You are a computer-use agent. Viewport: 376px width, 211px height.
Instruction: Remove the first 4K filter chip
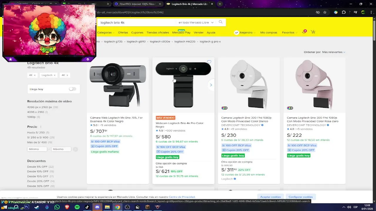(x=35, y=75)
